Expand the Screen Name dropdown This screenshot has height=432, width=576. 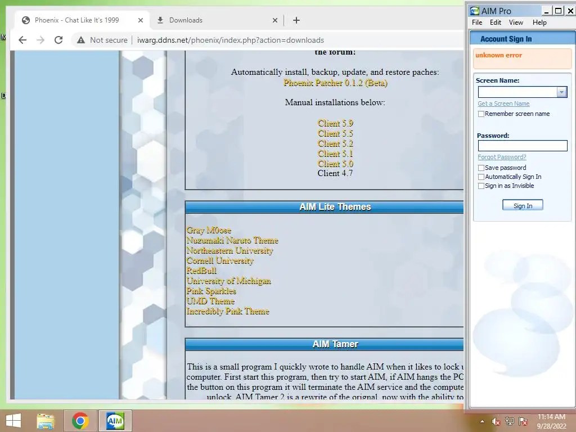pyautogui.click(x=562, y=92)
